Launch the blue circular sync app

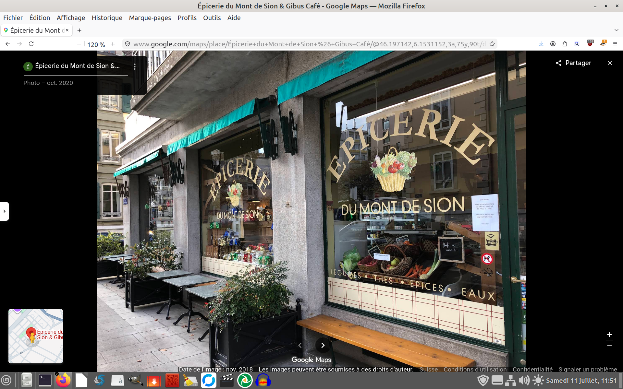(x=209, y=380)
